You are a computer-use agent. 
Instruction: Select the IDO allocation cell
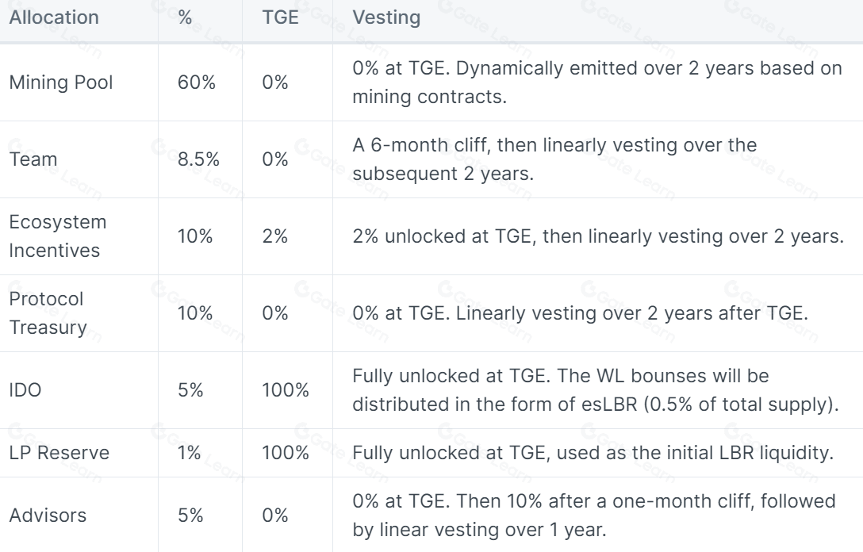24,390
